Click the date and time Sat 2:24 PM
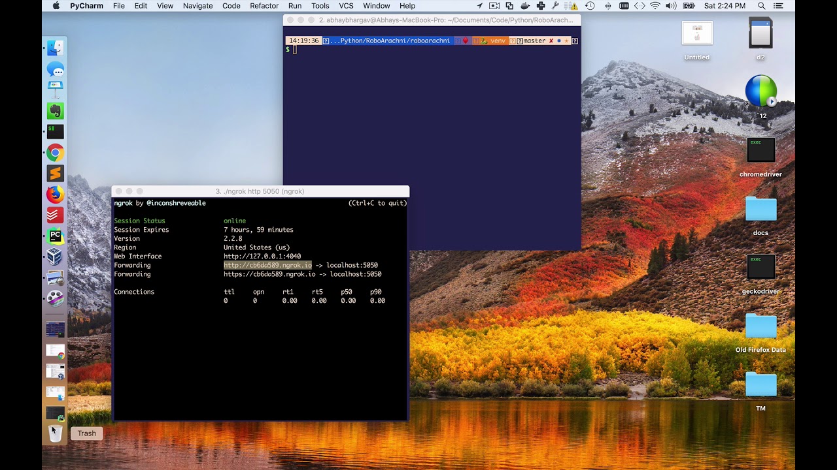The height and width of the screenshot is (470, 837). (725, 6)
